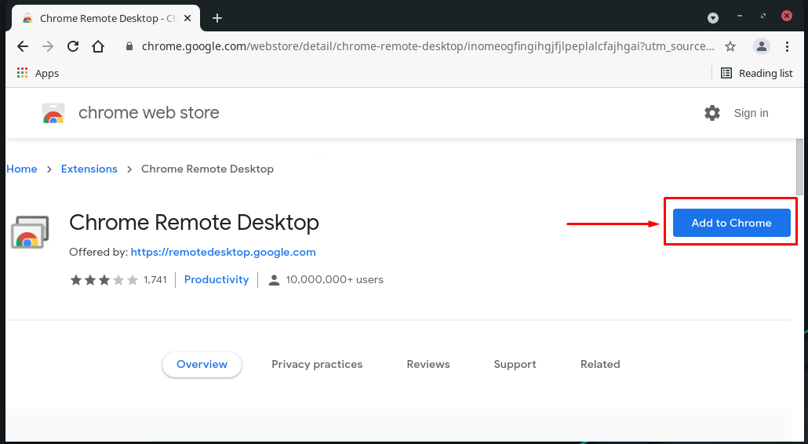Click the browser forward arrow
808x444 pixels.
tap(48, 46)
